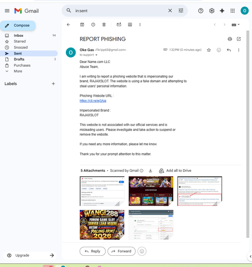252x267 pixels.
Task: Open the Google apps grid
Action: click(233, 11)
